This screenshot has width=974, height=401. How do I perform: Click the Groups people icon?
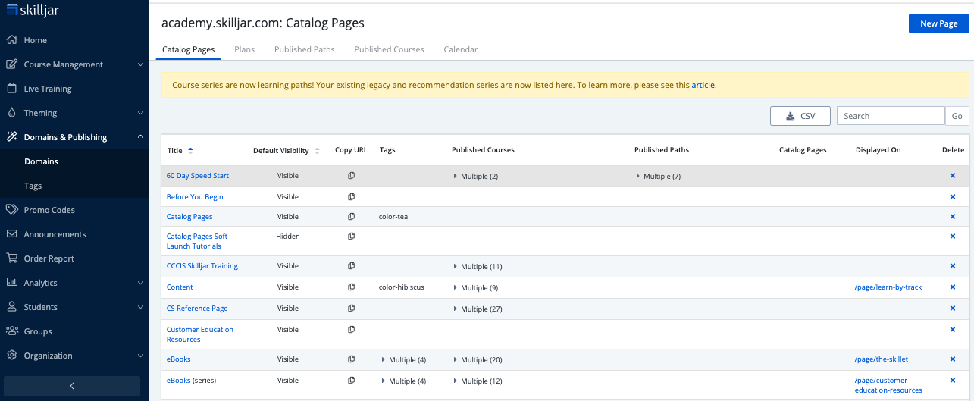point(11,331)
